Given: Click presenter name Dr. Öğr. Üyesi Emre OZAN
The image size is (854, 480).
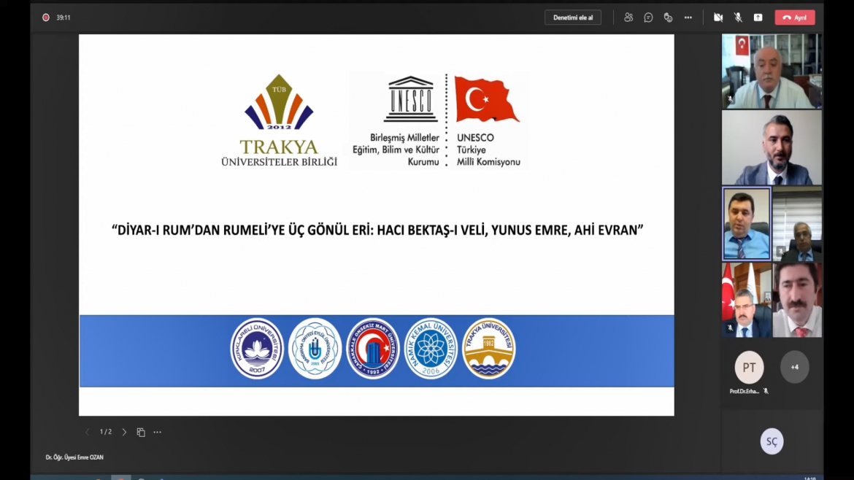Looking at the screenshot, I should tap(74, 457).
